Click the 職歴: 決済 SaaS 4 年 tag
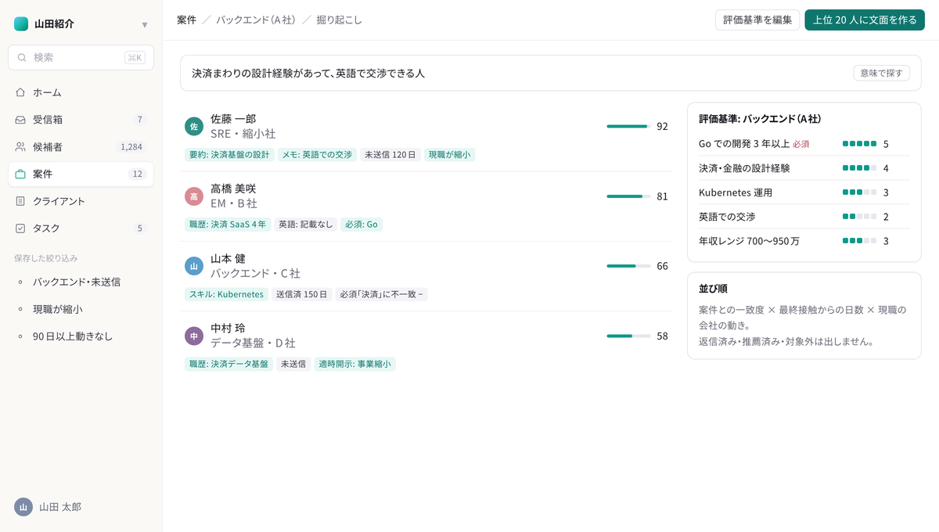Image resolution: width=939 pixels, height=532 pixels. tap(227, 225)
